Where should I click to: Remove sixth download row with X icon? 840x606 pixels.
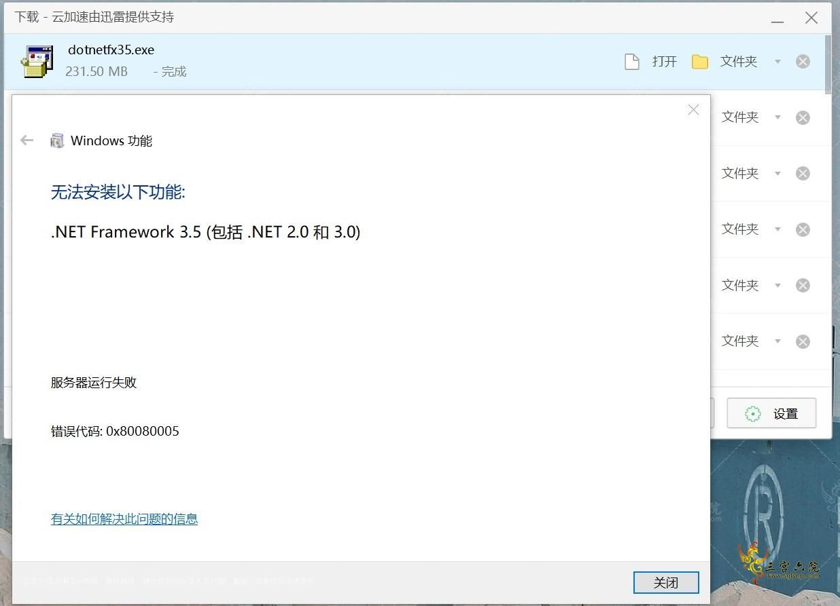click(x=803, y=341)
